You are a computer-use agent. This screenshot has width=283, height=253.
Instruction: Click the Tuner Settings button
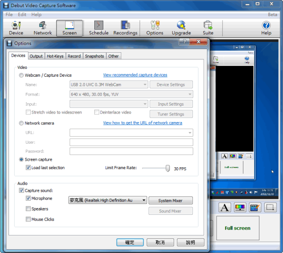(x=171, y=114)
